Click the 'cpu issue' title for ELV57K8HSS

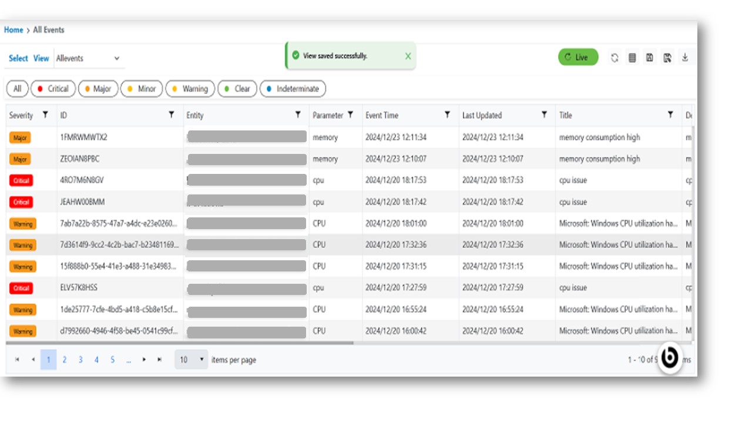click(573, 288)
